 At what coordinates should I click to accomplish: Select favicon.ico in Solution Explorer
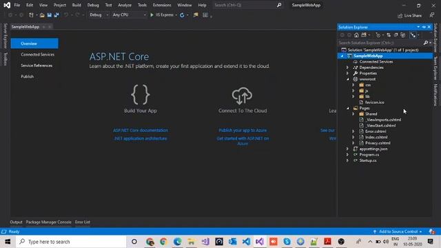point(375,103)
